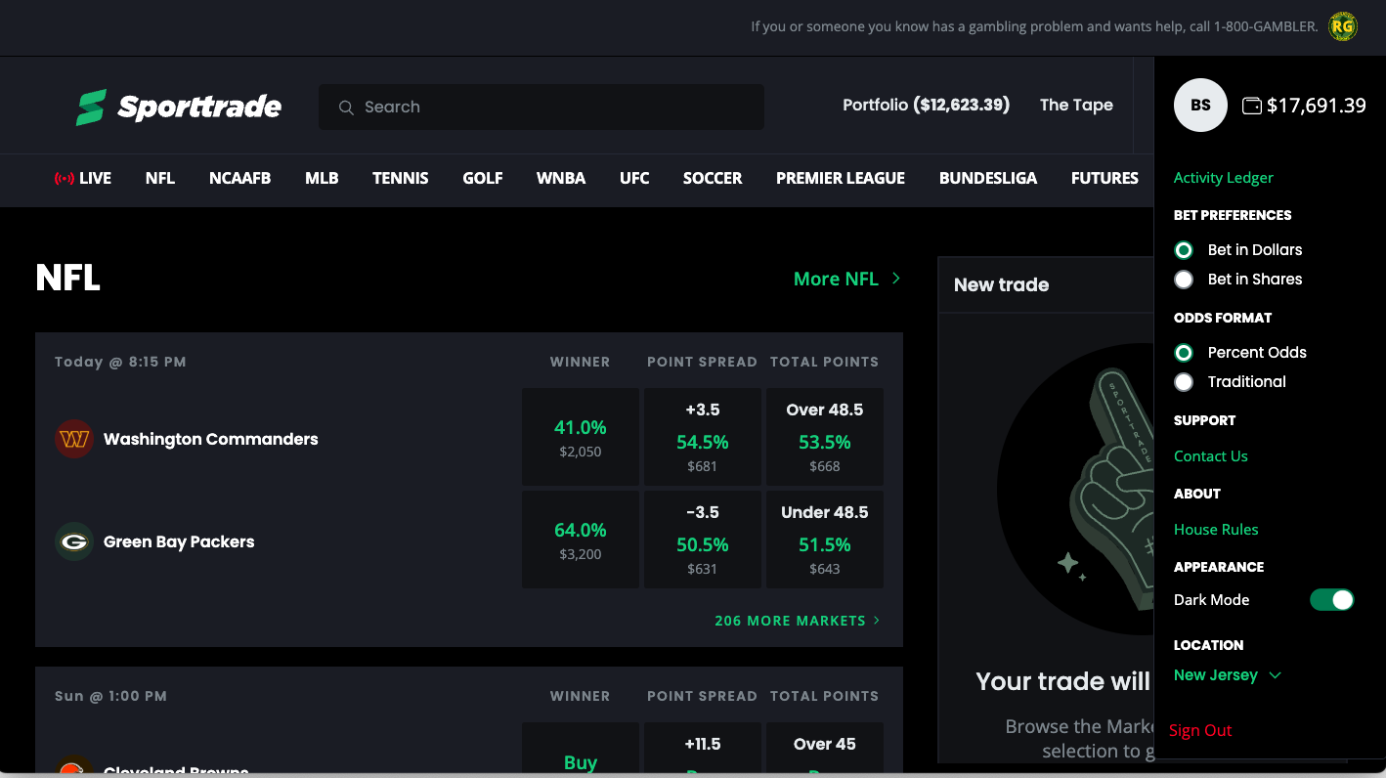This screenshot has height=778, width=1386.
Task: Select Bet in Shares radio option
Action: pyautogui.click(x=1184, y=280)
